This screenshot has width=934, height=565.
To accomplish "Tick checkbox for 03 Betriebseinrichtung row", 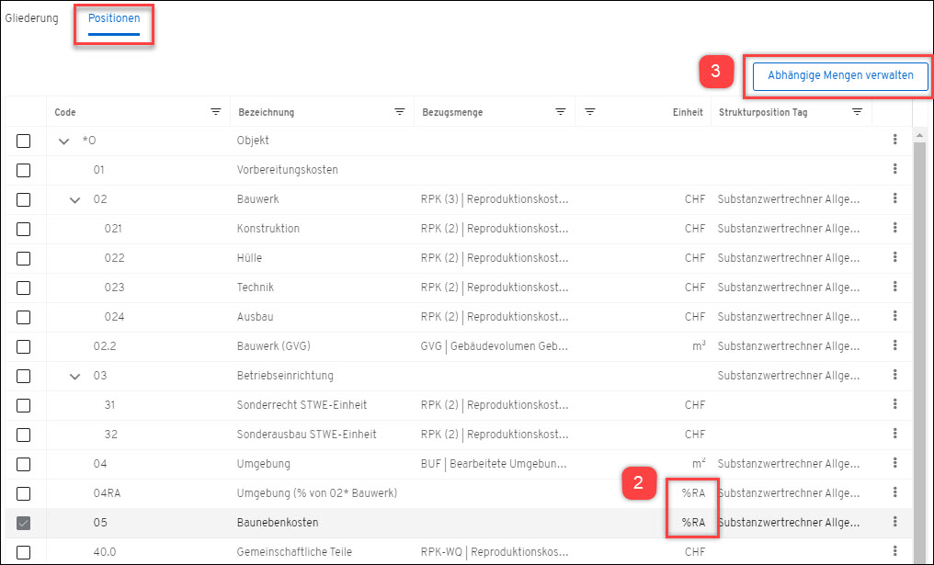I will pyautogui.click(x=23, y=377).
